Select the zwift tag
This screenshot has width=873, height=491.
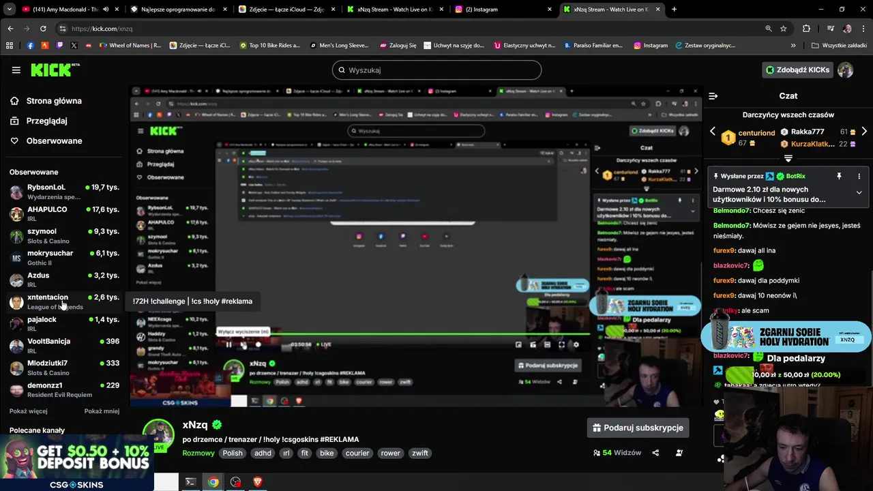coord(420,453)
